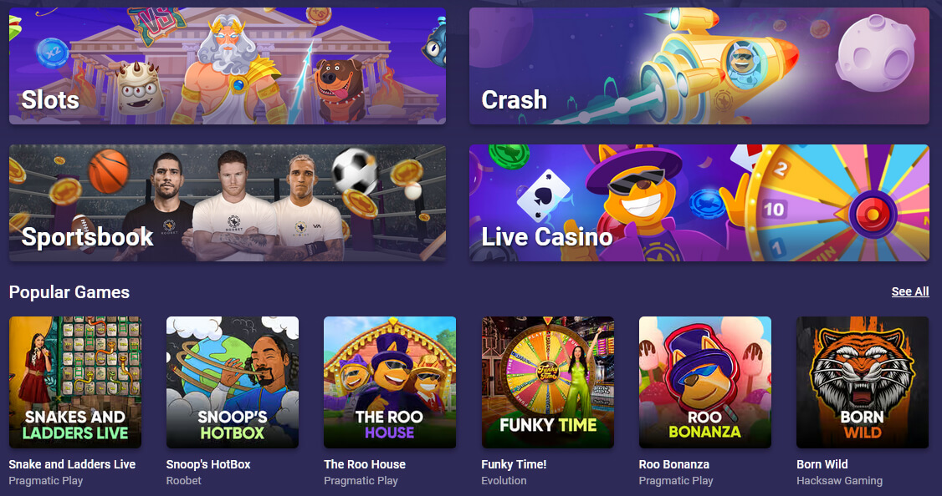Launch the Snoop's HotBox game thumbnail
This screenshot has width=942, height=496.
point(233,382)
